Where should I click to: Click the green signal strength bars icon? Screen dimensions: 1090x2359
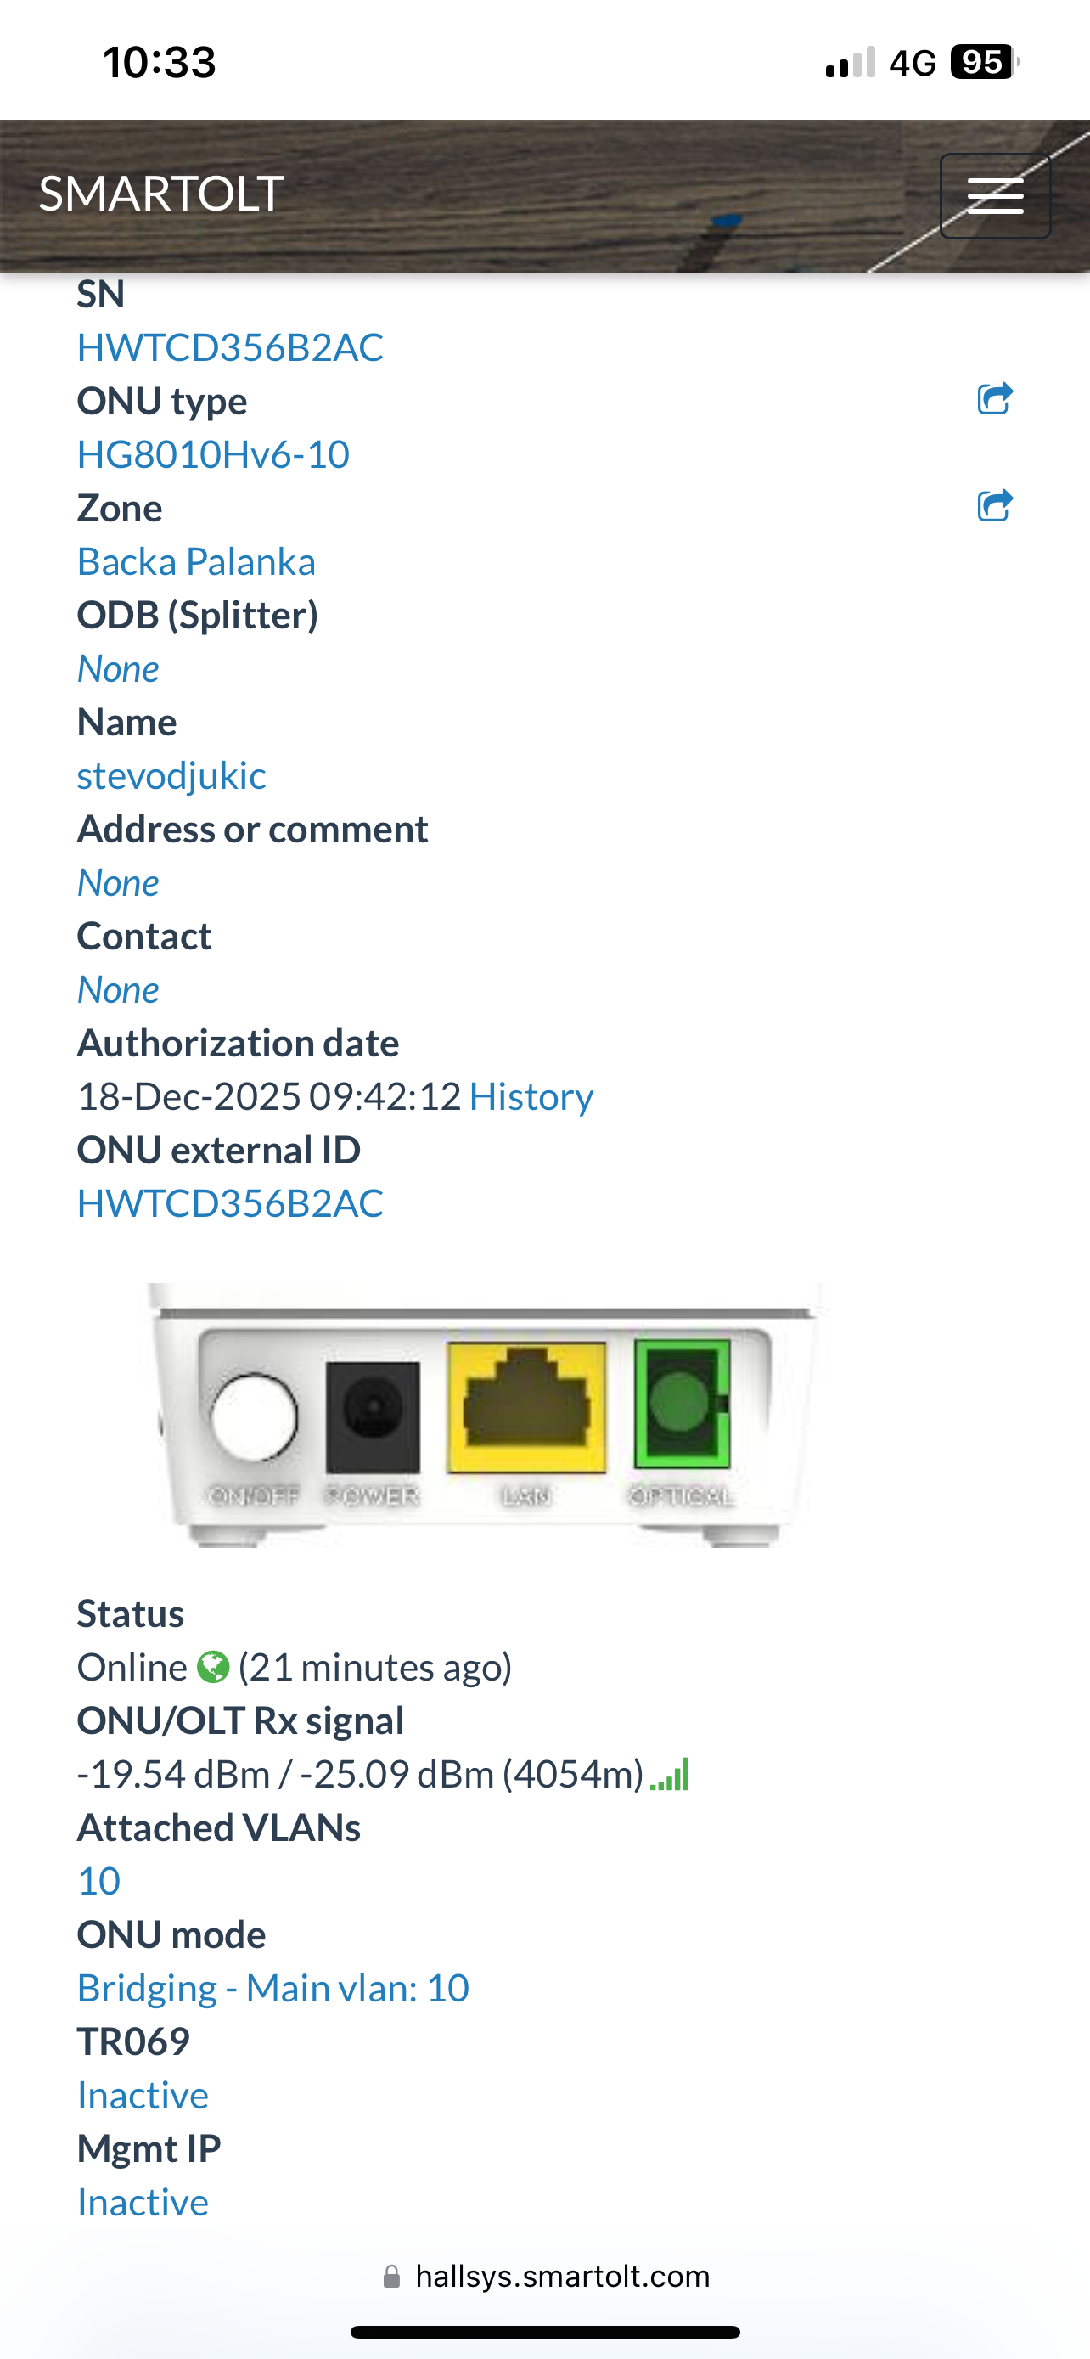coord(670,1775)
